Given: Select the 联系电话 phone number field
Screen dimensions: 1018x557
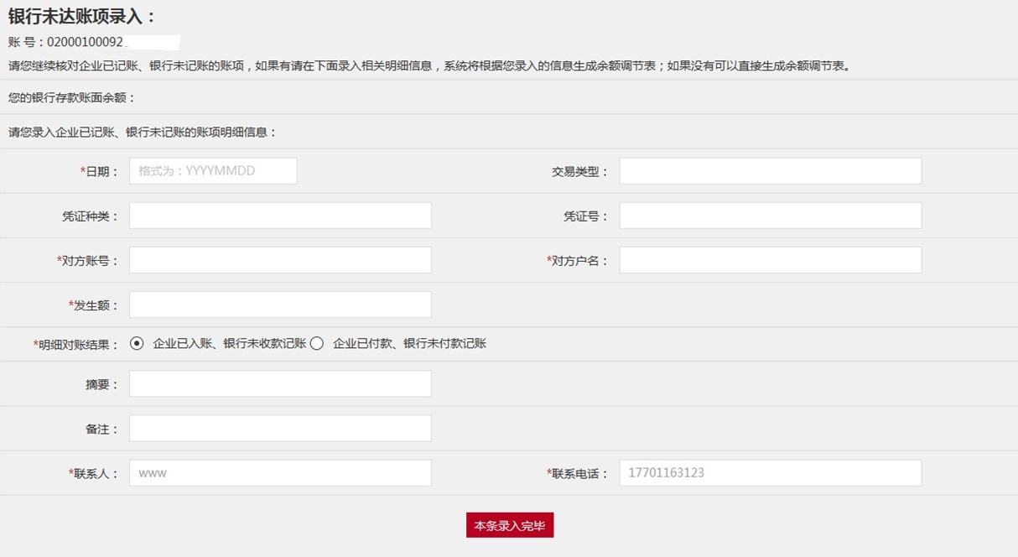Looking at the screenshot, I should coord(770,473).
